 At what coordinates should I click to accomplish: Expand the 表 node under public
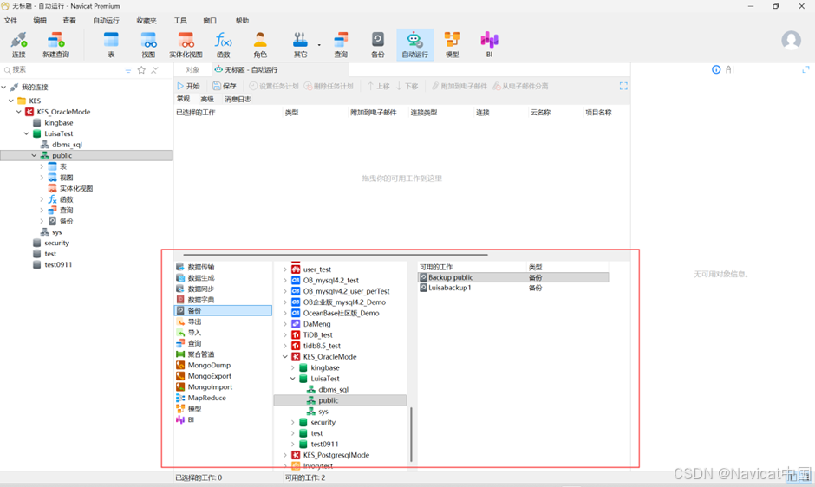coord(42,166)
